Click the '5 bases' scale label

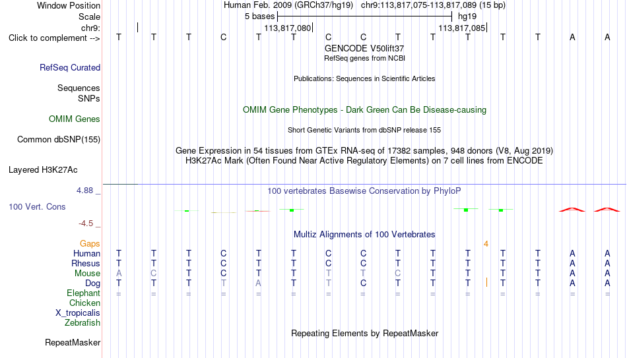pyautogui.click(x=260, y=16)
